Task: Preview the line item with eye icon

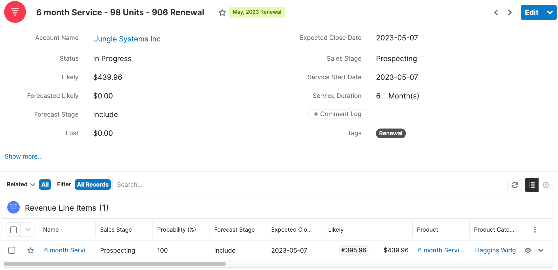Action: pos(528,250)
